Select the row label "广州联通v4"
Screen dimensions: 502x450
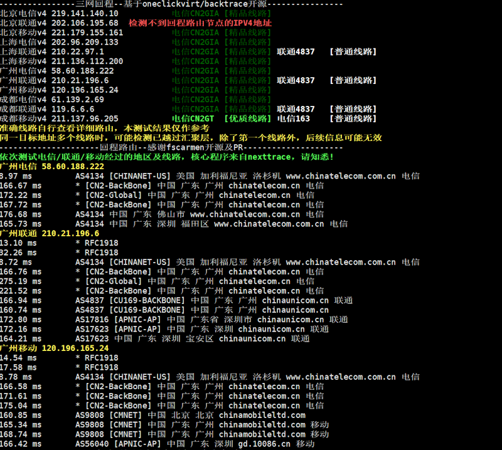(23, 81)
